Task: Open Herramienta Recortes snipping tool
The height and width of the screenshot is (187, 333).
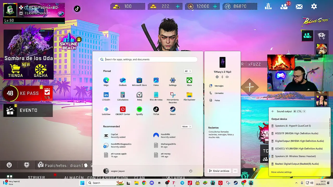Action: coord(172,98)
